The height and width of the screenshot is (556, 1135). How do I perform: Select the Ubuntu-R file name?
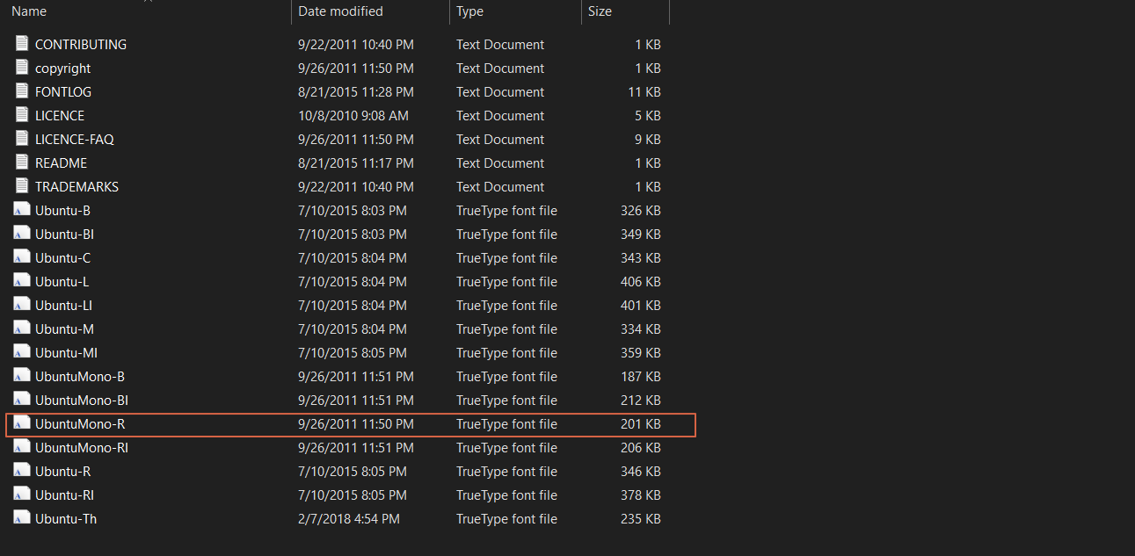click(62, 471)
